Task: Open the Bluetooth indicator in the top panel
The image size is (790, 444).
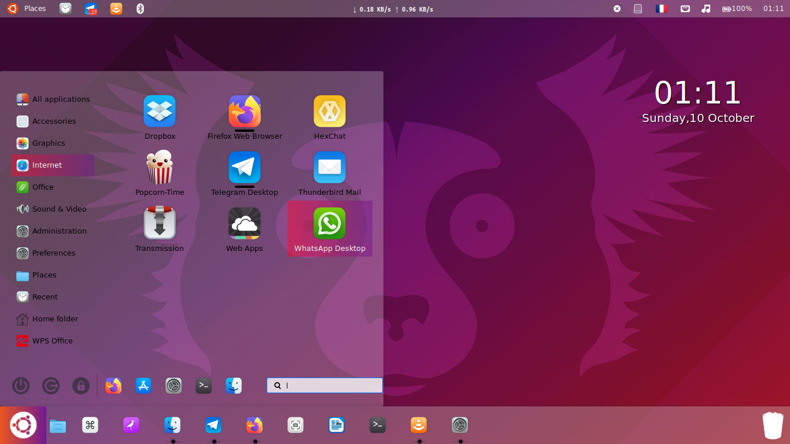Action: [140, 9]
